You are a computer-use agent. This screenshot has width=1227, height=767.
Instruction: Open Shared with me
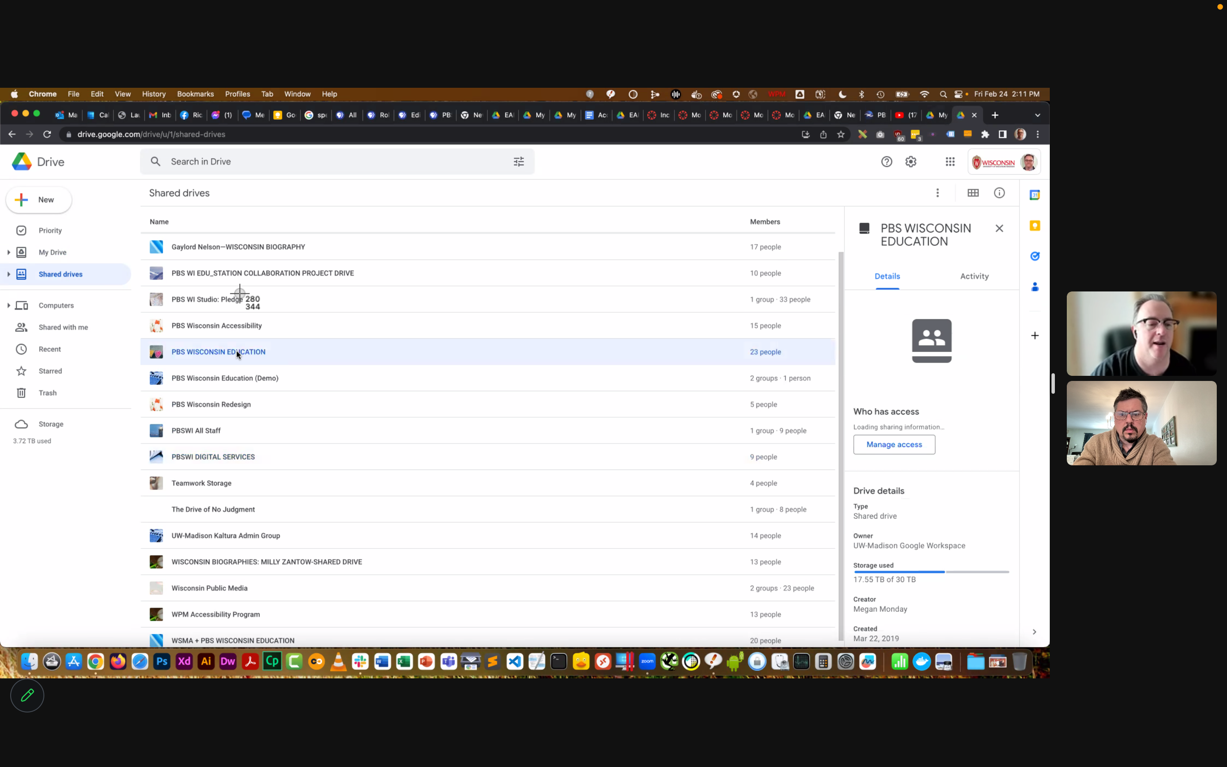[66, 327]
